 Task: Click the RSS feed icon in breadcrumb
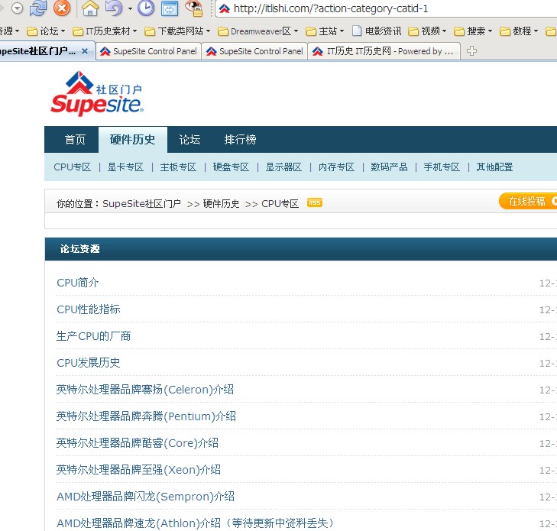(314, 202)
